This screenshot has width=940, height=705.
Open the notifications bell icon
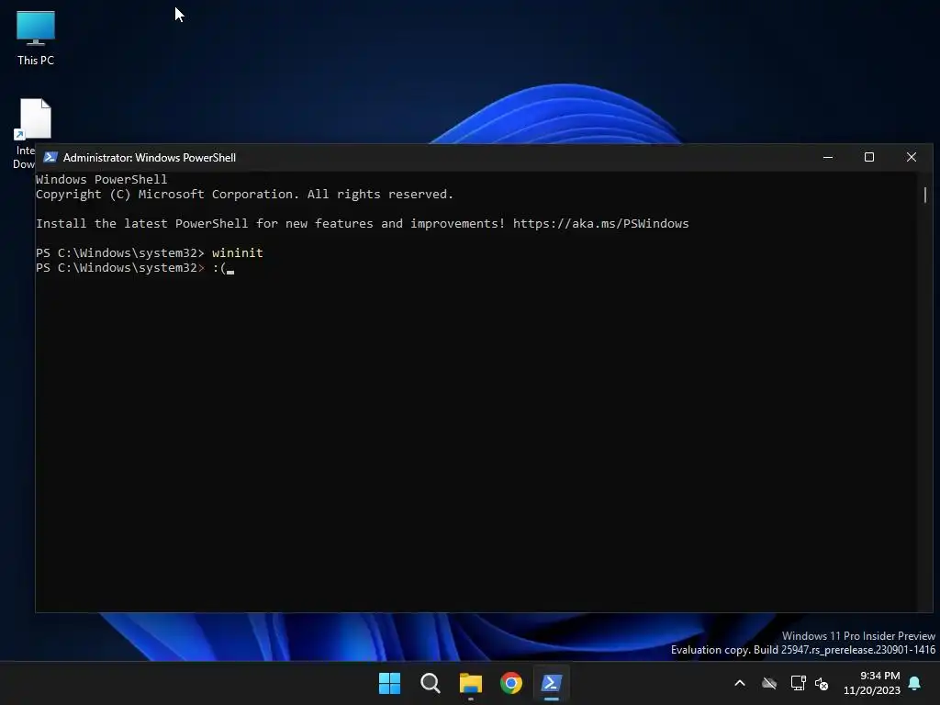click(915, 683)
